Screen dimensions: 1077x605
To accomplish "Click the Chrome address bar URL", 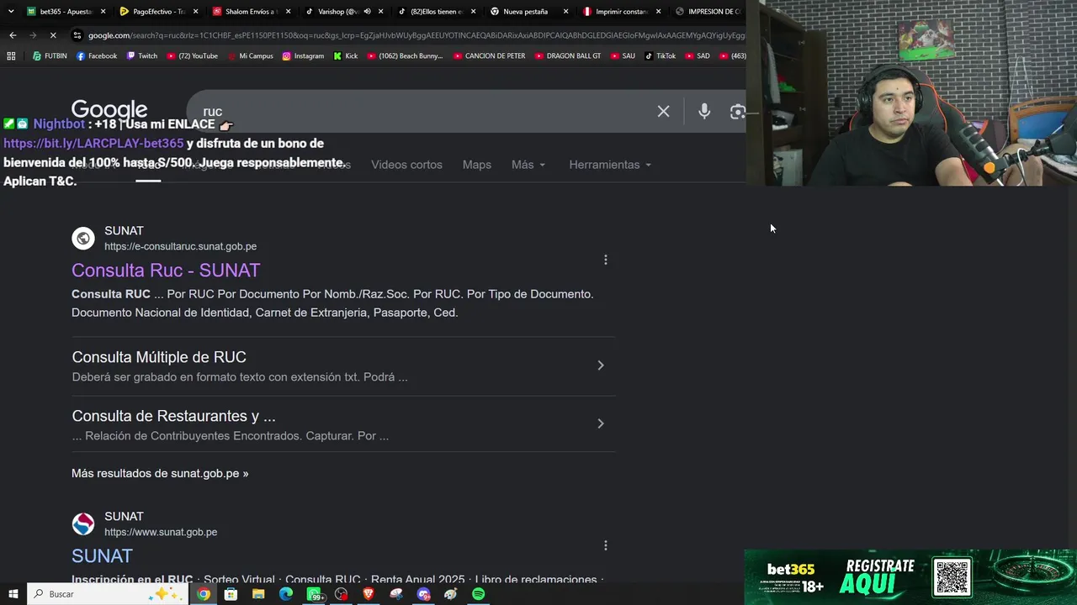I will pos(416,35).
